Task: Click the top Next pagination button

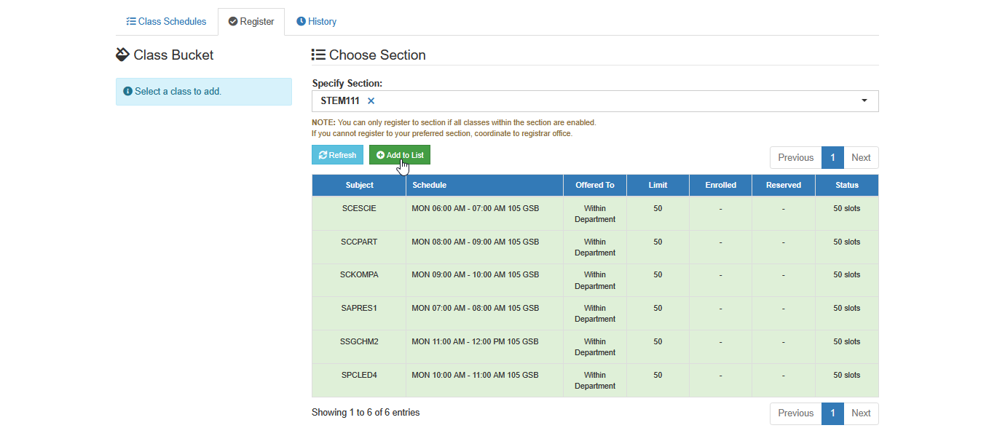Action: tap(861, 158)
